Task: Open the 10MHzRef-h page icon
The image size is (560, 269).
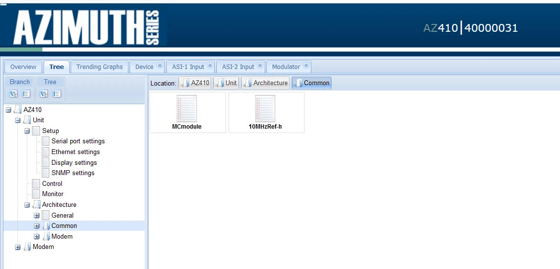Action: [x=265, y=109]
